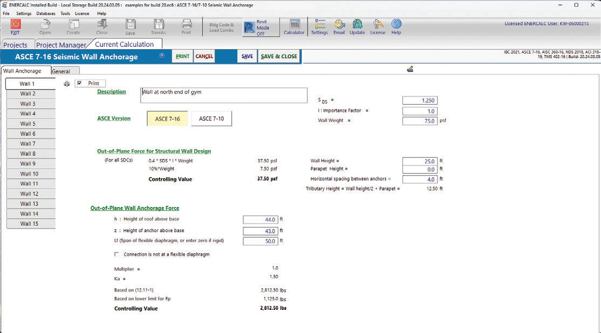Open the License menu
Screen dimensions: 601x333
[82, 13]
